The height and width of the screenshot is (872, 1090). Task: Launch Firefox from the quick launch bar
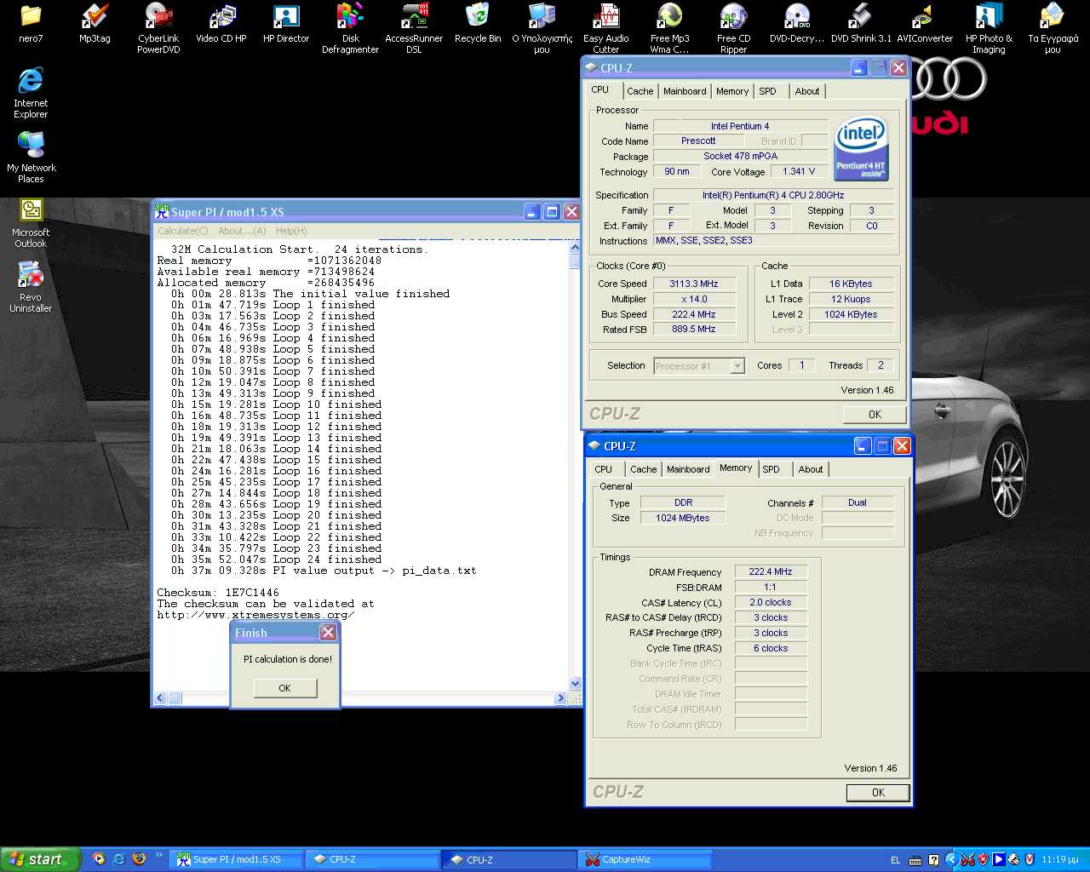[139, 859]
